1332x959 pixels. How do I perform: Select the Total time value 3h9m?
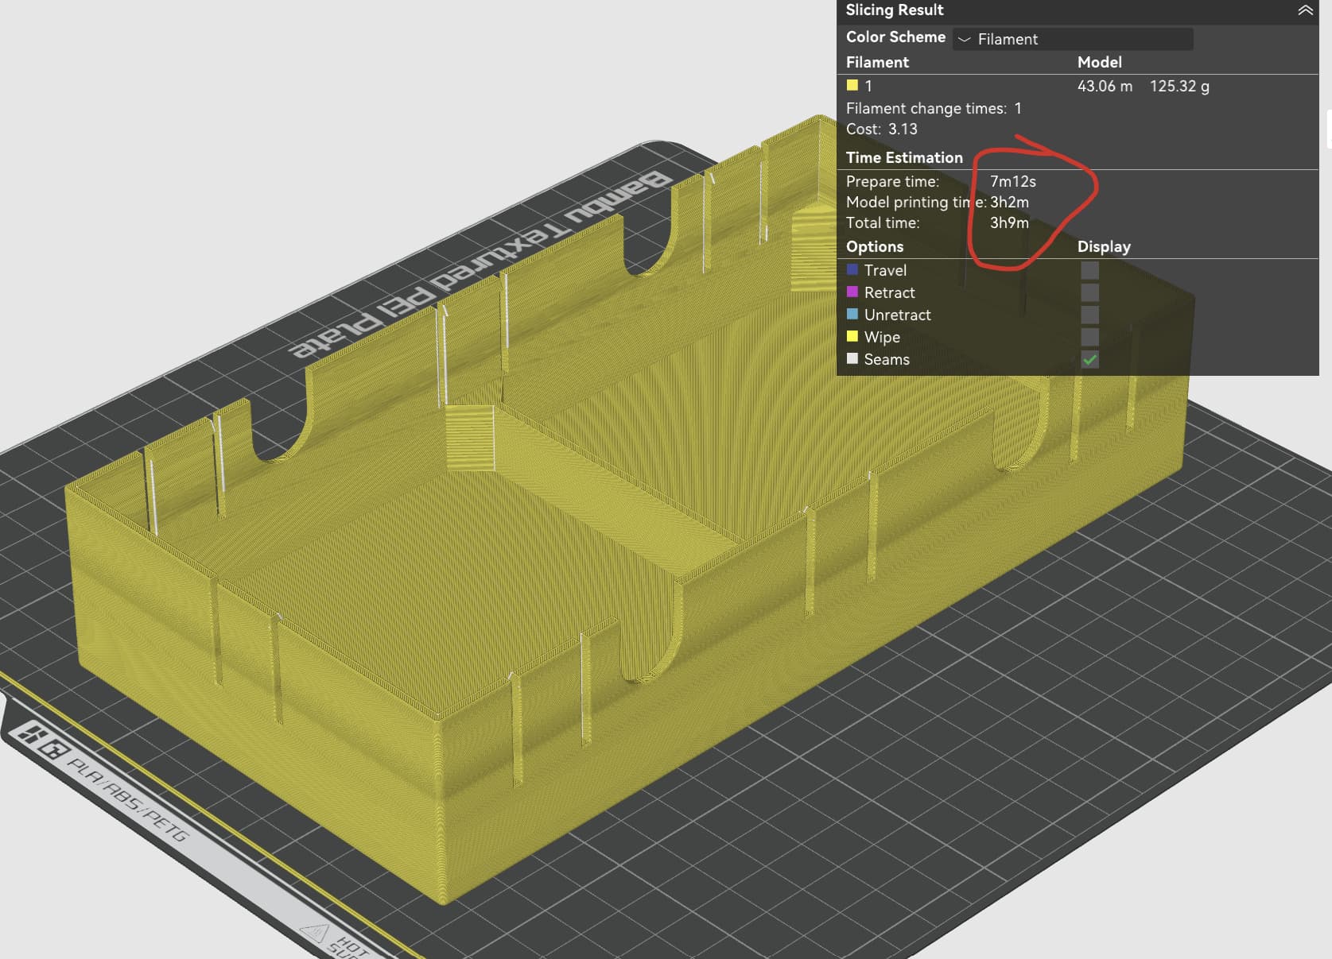[x=1008, y=223]
